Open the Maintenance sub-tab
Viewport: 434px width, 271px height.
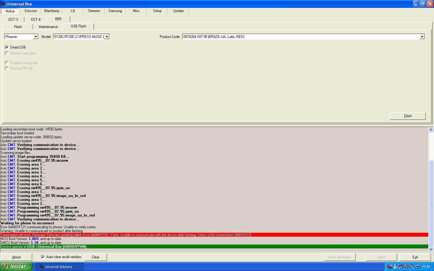[x=48, y=27]
